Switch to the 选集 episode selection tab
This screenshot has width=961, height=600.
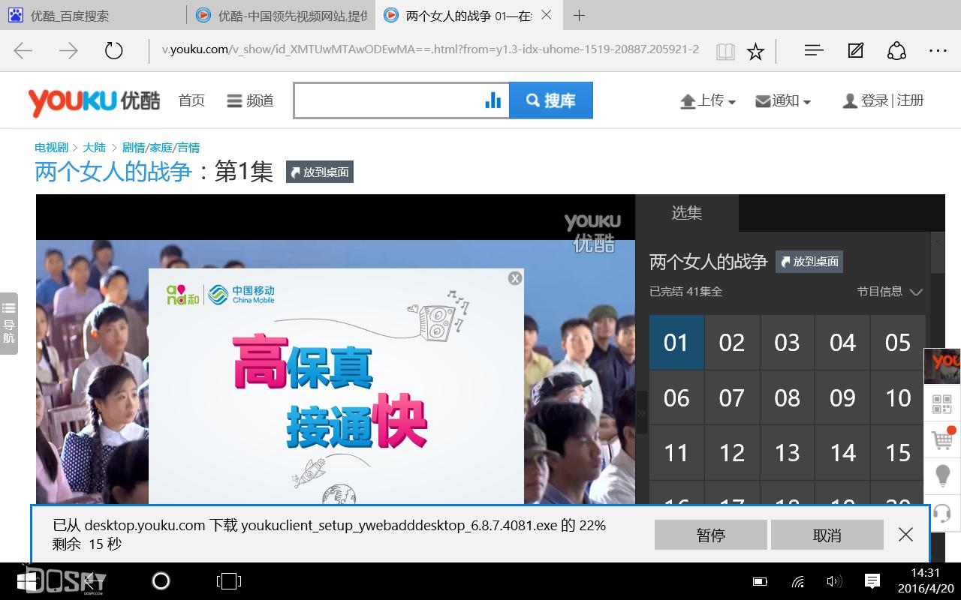tap(685, 213)
